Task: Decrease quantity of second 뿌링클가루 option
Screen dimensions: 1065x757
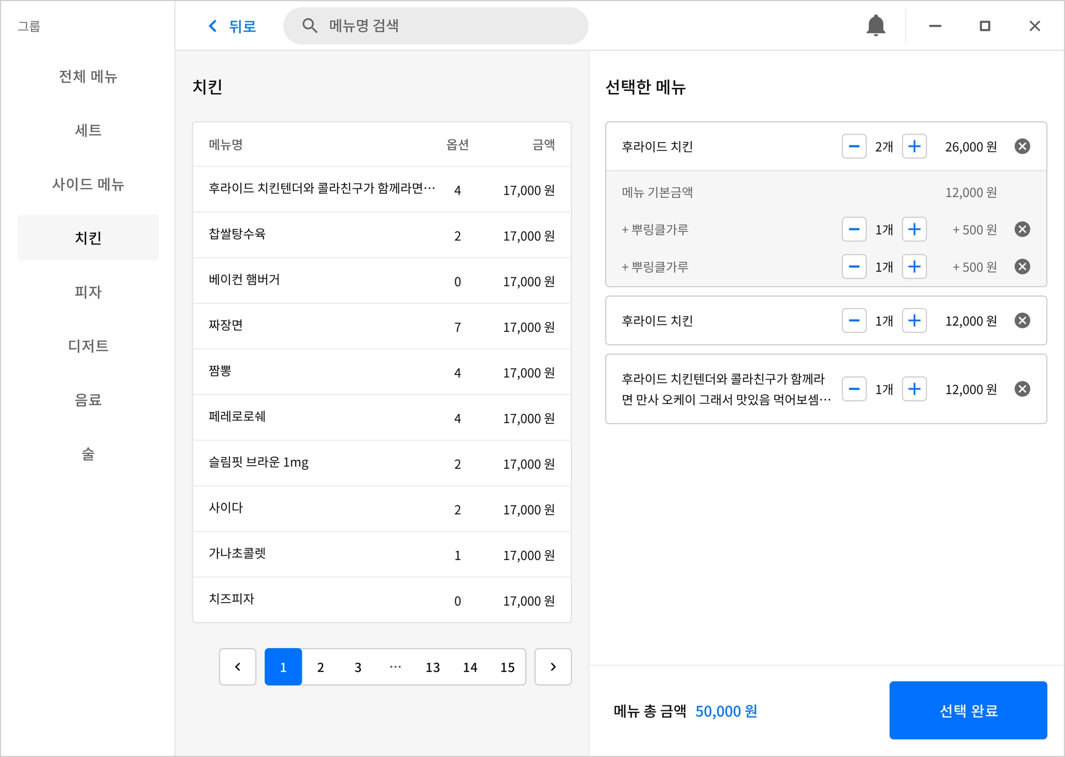Action: coord(854,267)
